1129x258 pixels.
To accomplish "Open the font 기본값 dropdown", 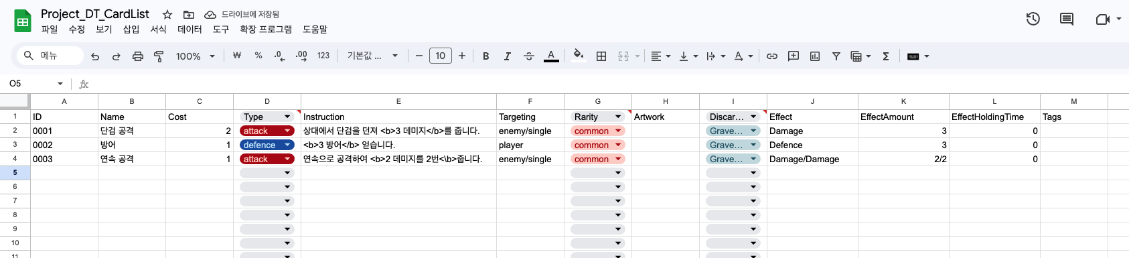I will click(x=372, y=56).
